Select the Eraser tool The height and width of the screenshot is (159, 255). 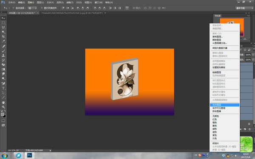tap(3, 64)
